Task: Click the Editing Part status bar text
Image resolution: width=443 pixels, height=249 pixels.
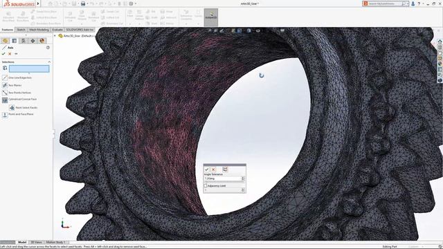Action: [x=390, y=247]
